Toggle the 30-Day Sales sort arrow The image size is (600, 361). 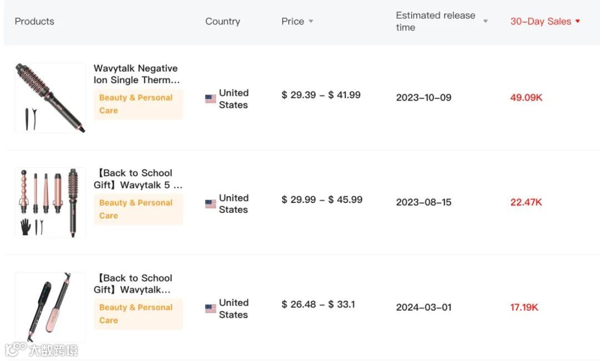coord(578,22)
